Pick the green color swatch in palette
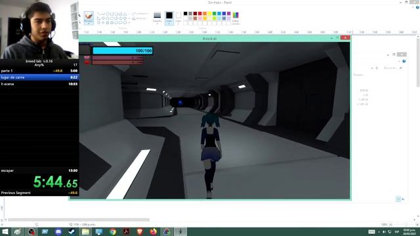Viewport: 420px width, 236px height. coord(215,14)
